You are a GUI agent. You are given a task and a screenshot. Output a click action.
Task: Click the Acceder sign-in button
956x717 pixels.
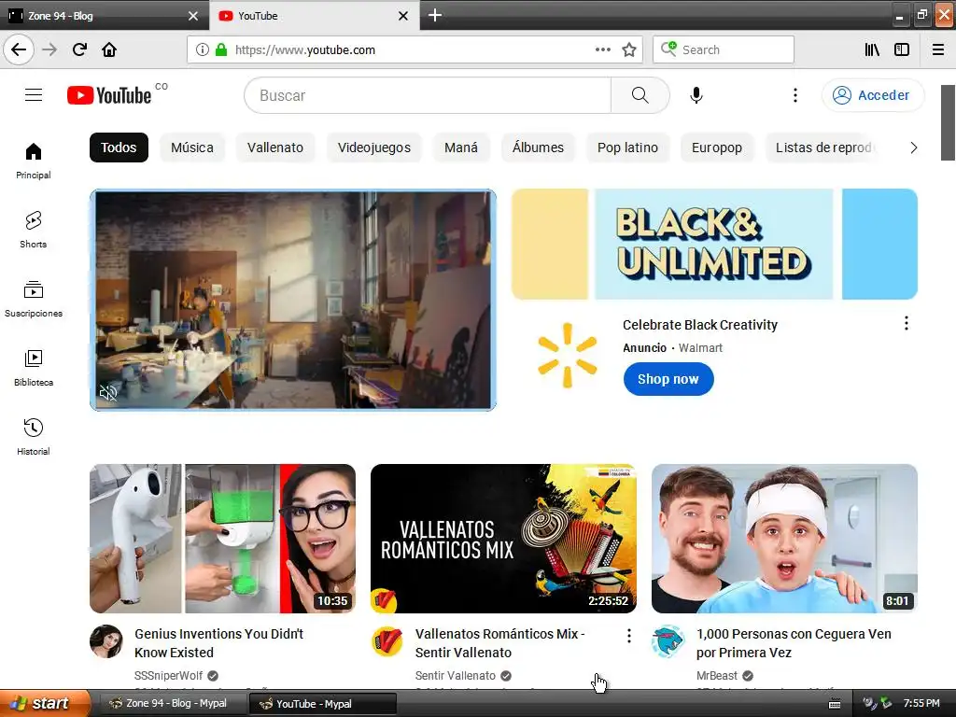click(873, 95)
